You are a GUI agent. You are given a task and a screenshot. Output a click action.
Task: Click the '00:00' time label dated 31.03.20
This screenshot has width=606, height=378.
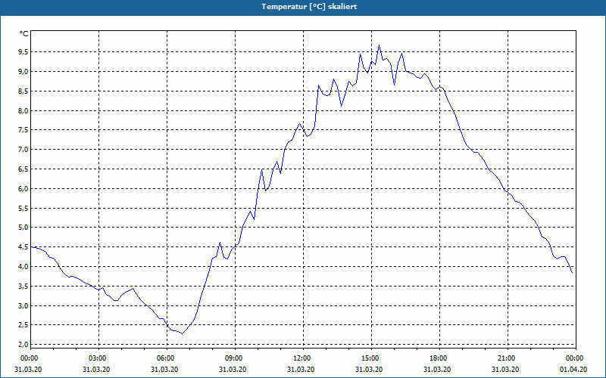[29, 358]
